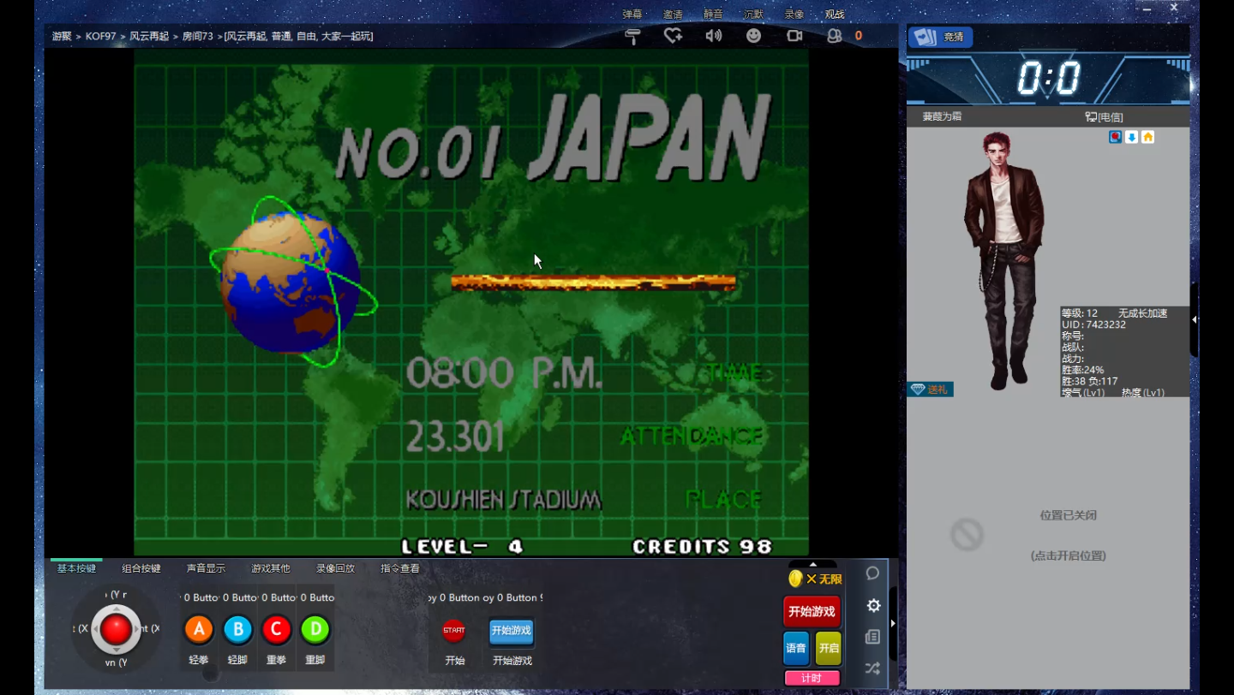
Task: Click the 静音 label in top bar
Action: pyautogui.click(x=713, y=14)
